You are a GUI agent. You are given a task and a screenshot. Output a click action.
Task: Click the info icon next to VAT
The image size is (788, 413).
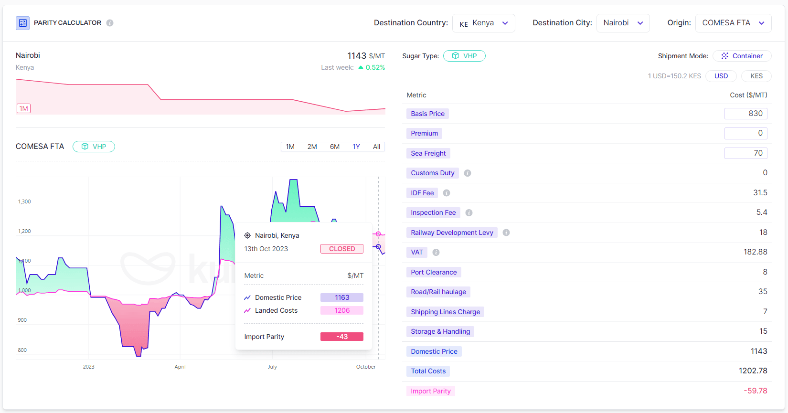[436, 253]
